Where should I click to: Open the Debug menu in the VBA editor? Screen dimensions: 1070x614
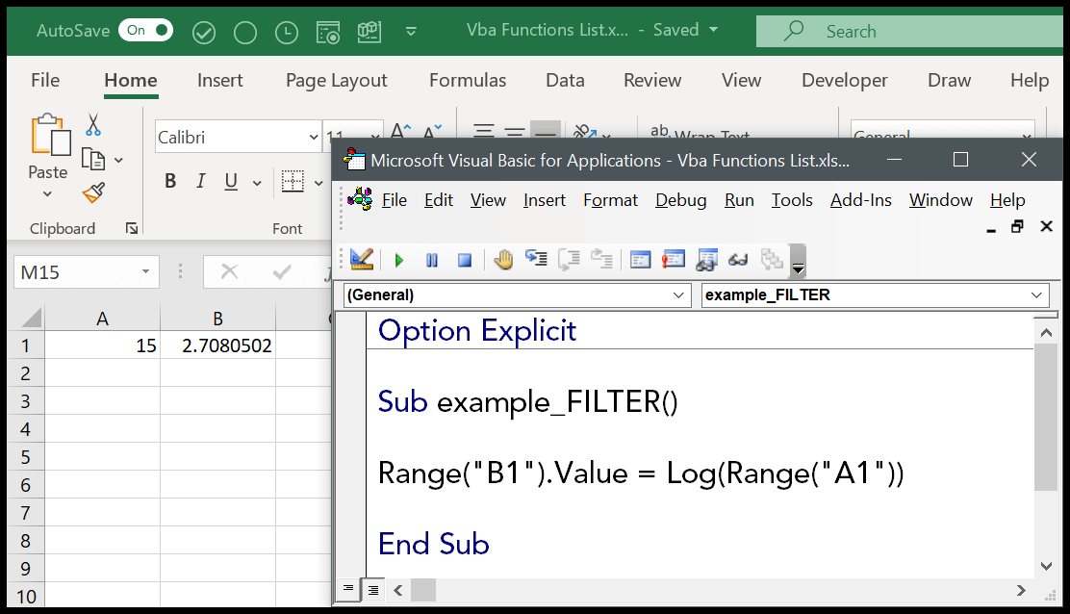pyautogui.click(x=680, y=200)
